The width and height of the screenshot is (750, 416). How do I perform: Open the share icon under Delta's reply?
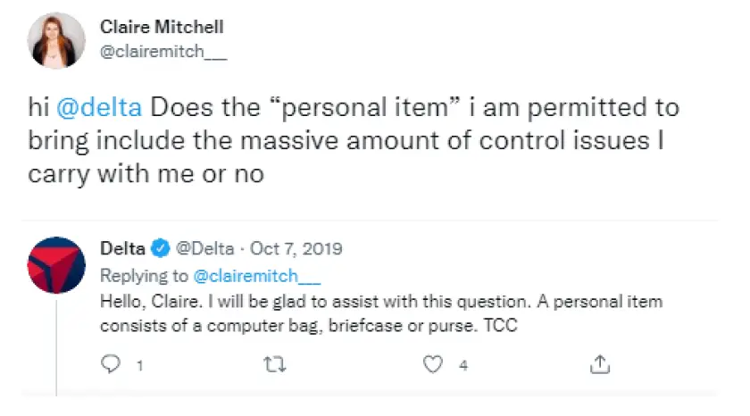tap(600, 364)
